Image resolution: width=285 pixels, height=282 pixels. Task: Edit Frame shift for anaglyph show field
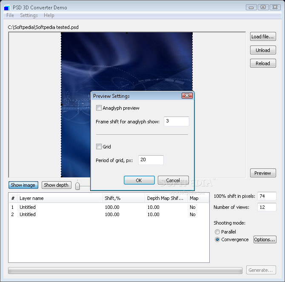click(177, 121)
